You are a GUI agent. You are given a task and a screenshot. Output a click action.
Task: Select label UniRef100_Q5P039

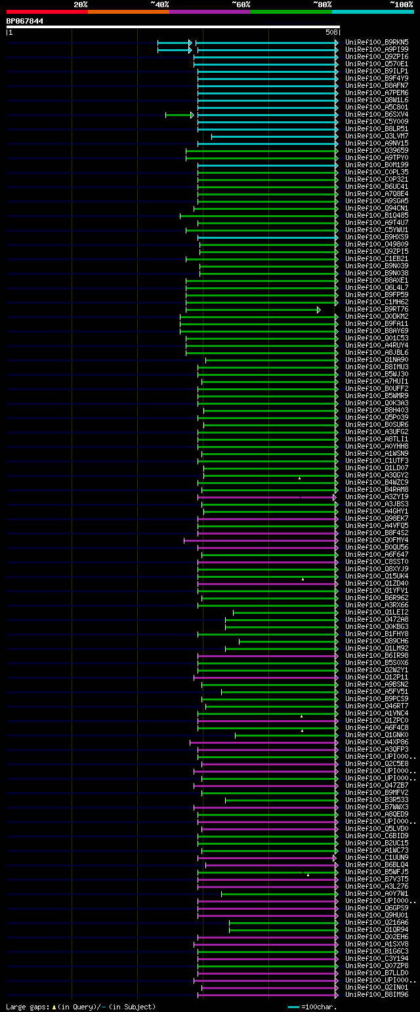[377, 417]
